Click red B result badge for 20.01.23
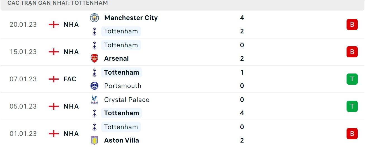Screen dimensions: 365x147 pos(352,24)
